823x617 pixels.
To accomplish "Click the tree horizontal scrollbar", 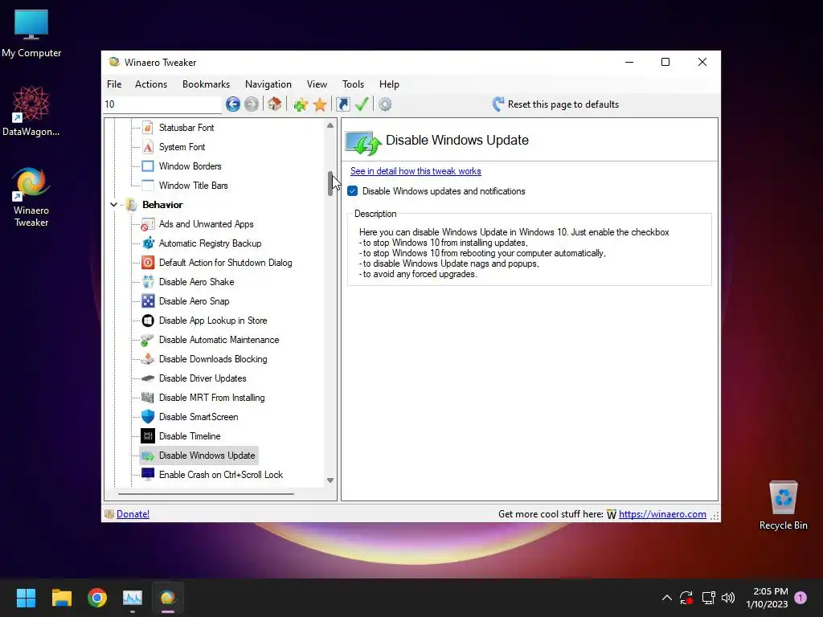I will (x=206, y=494).
